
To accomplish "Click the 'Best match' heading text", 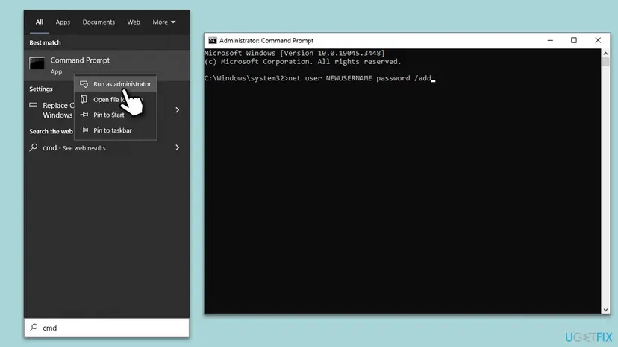I will 45,42.
